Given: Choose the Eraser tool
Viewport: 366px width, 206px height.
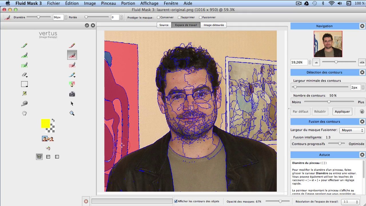Looking at the screenshot, I should click(x=24, y=75).
